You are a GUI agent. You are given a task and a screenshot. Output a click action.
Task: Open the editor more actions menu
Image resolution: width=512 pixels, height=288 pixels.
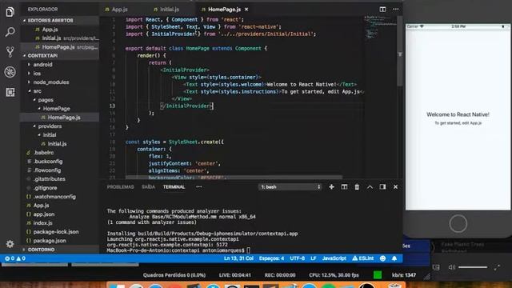[395, 9]
